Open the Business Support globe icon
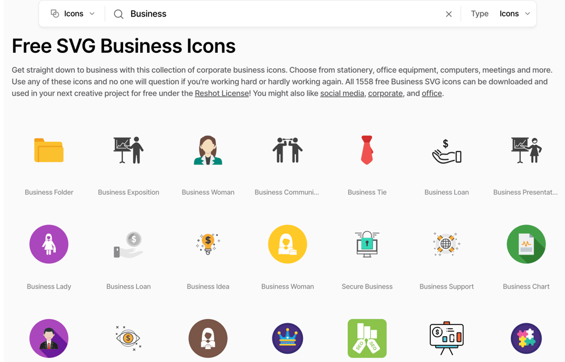Viewport: 565px width, 362px height. [x=446, y=244]
